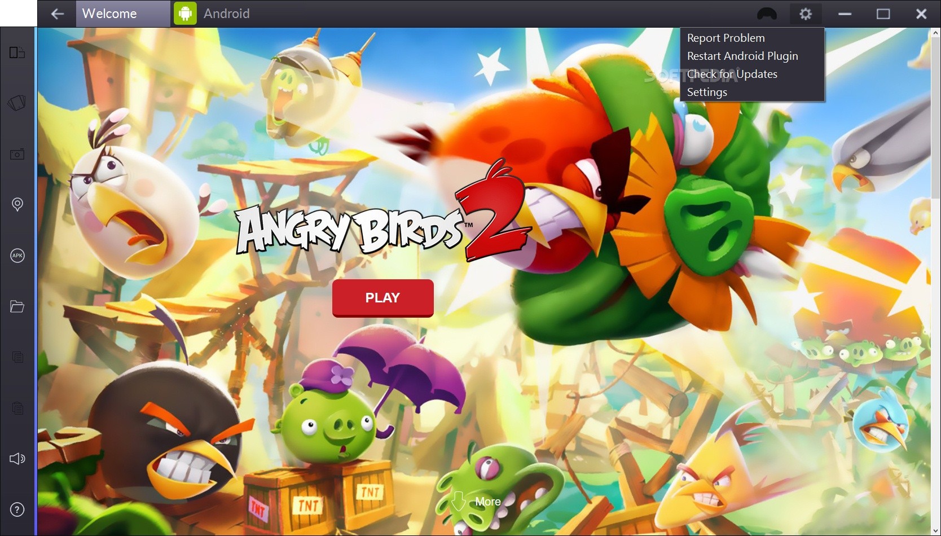
Task: Close the BlueStacks window
Action: pos(921,14)
